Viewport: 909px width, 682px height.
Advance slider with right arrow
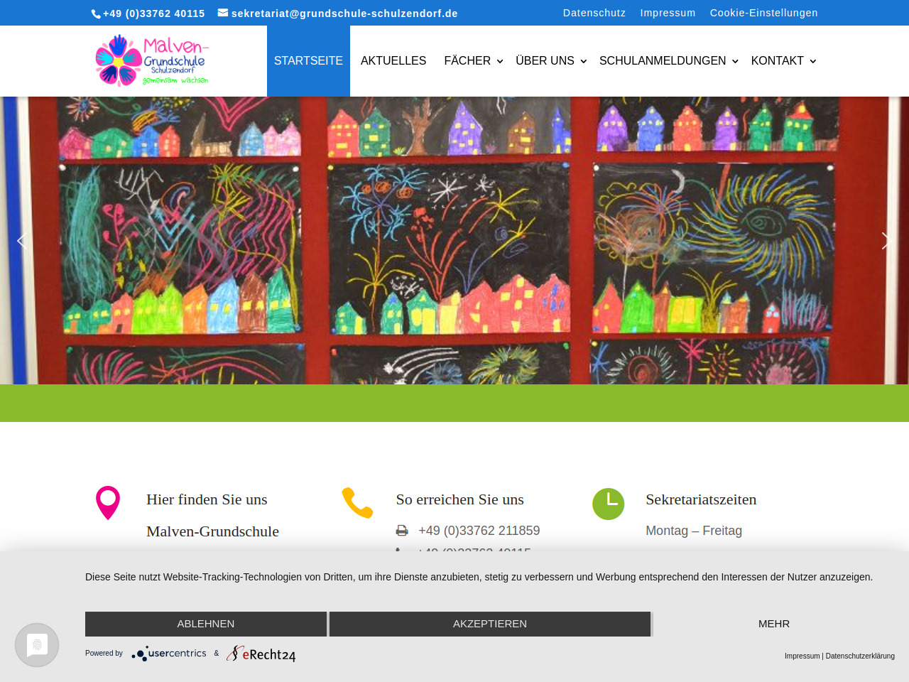(886, 241)
